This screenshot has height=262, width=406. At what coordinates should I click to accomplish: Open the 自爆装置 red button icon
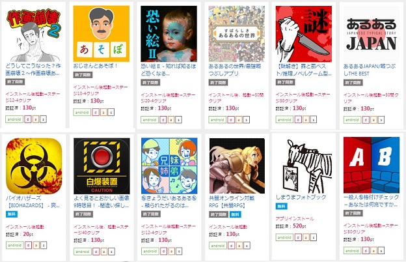(101, 166)
